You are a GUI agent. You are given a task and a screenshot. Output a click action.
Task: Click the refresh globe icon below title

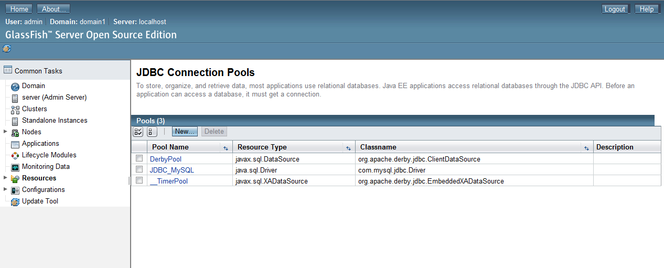[7, 49]
